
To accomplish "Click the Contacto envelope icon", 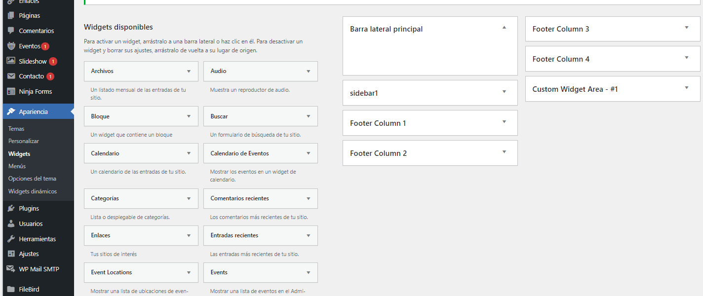I will pos(11,76).
